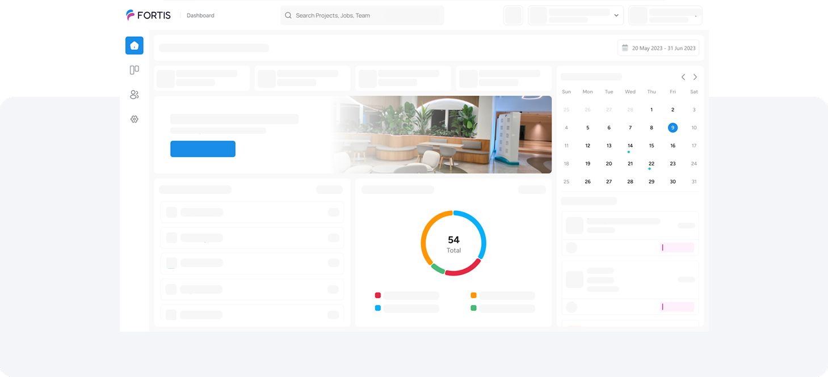This screenshot has width=828, height=377.
Task: Expand the header dropdown chevron
Action: (x=616, y=15)
